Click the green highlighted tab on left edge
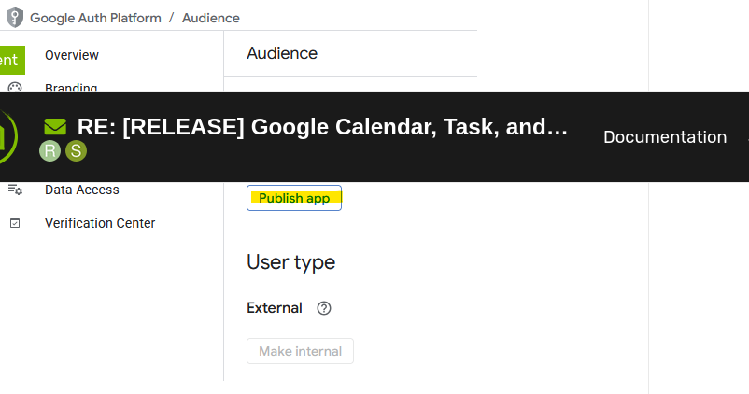This screenshot has height=394, width=749. [11, 60]
